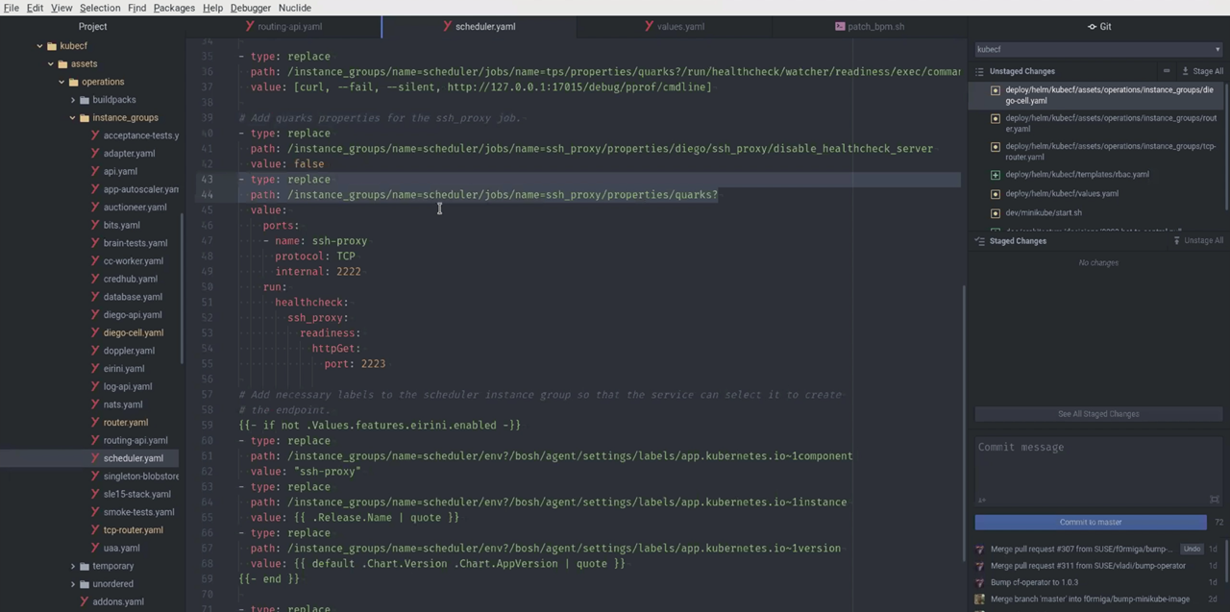Screen dimensions: 1230x612
Task: Click the modified icon next to diego-cell.yaml change
Action: tap(996, 90)
